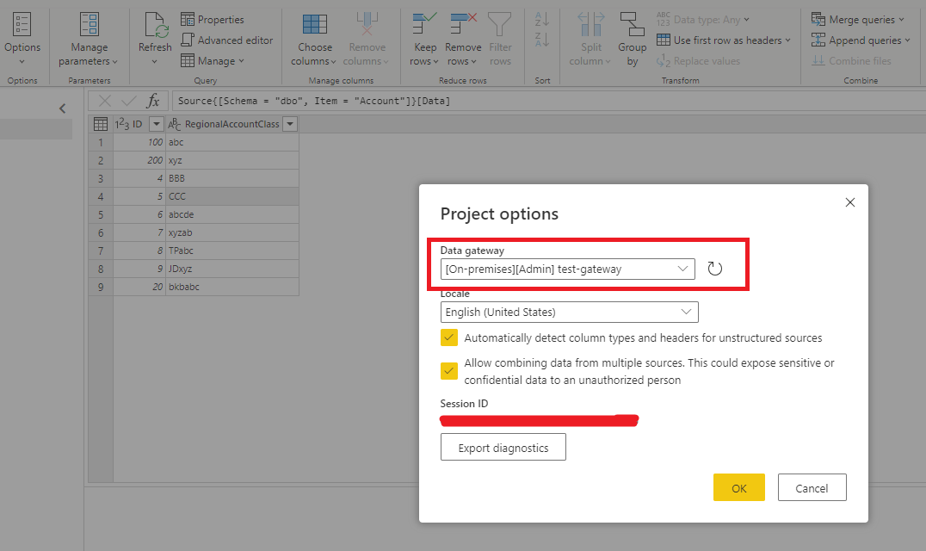Click Combine files
This screenshot has width=926, height=551.
[851, 61]
